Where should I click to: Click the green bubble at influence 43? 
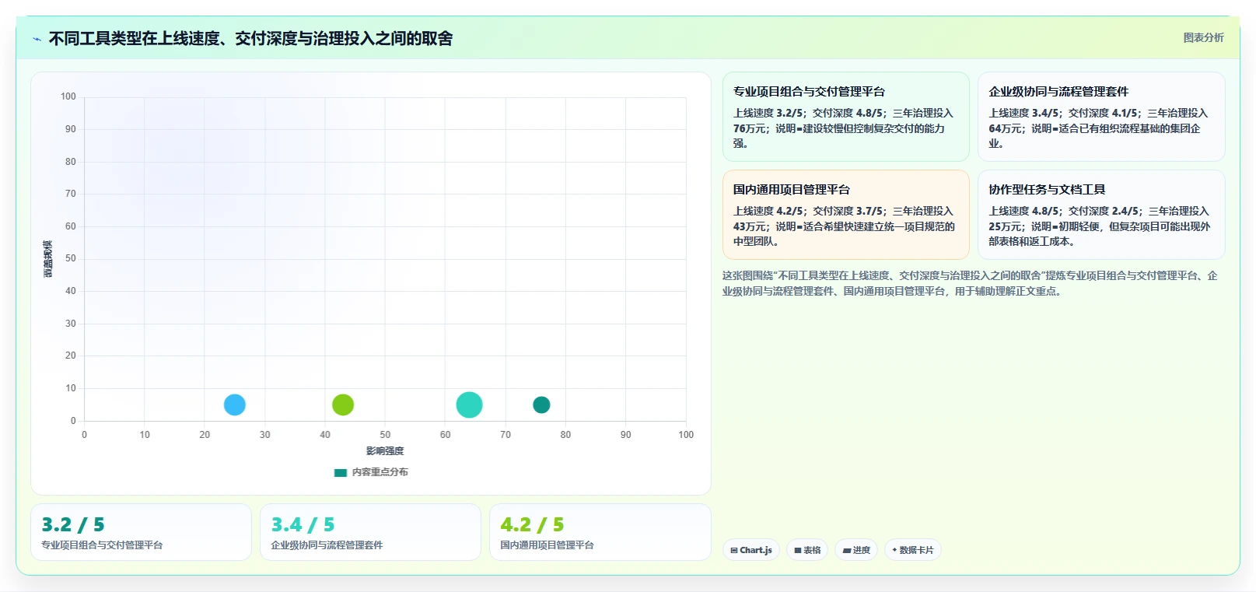pos(343,405)
